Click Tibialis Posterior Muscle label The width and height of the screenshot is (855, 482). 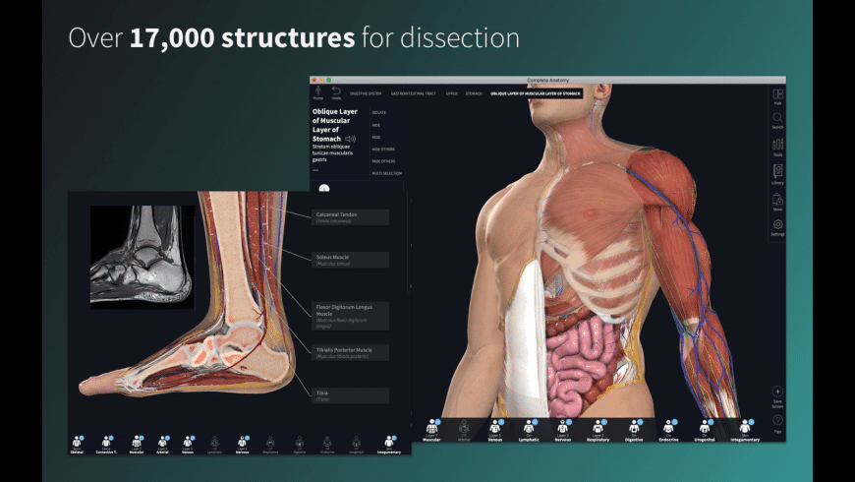[x=350, y=352]
